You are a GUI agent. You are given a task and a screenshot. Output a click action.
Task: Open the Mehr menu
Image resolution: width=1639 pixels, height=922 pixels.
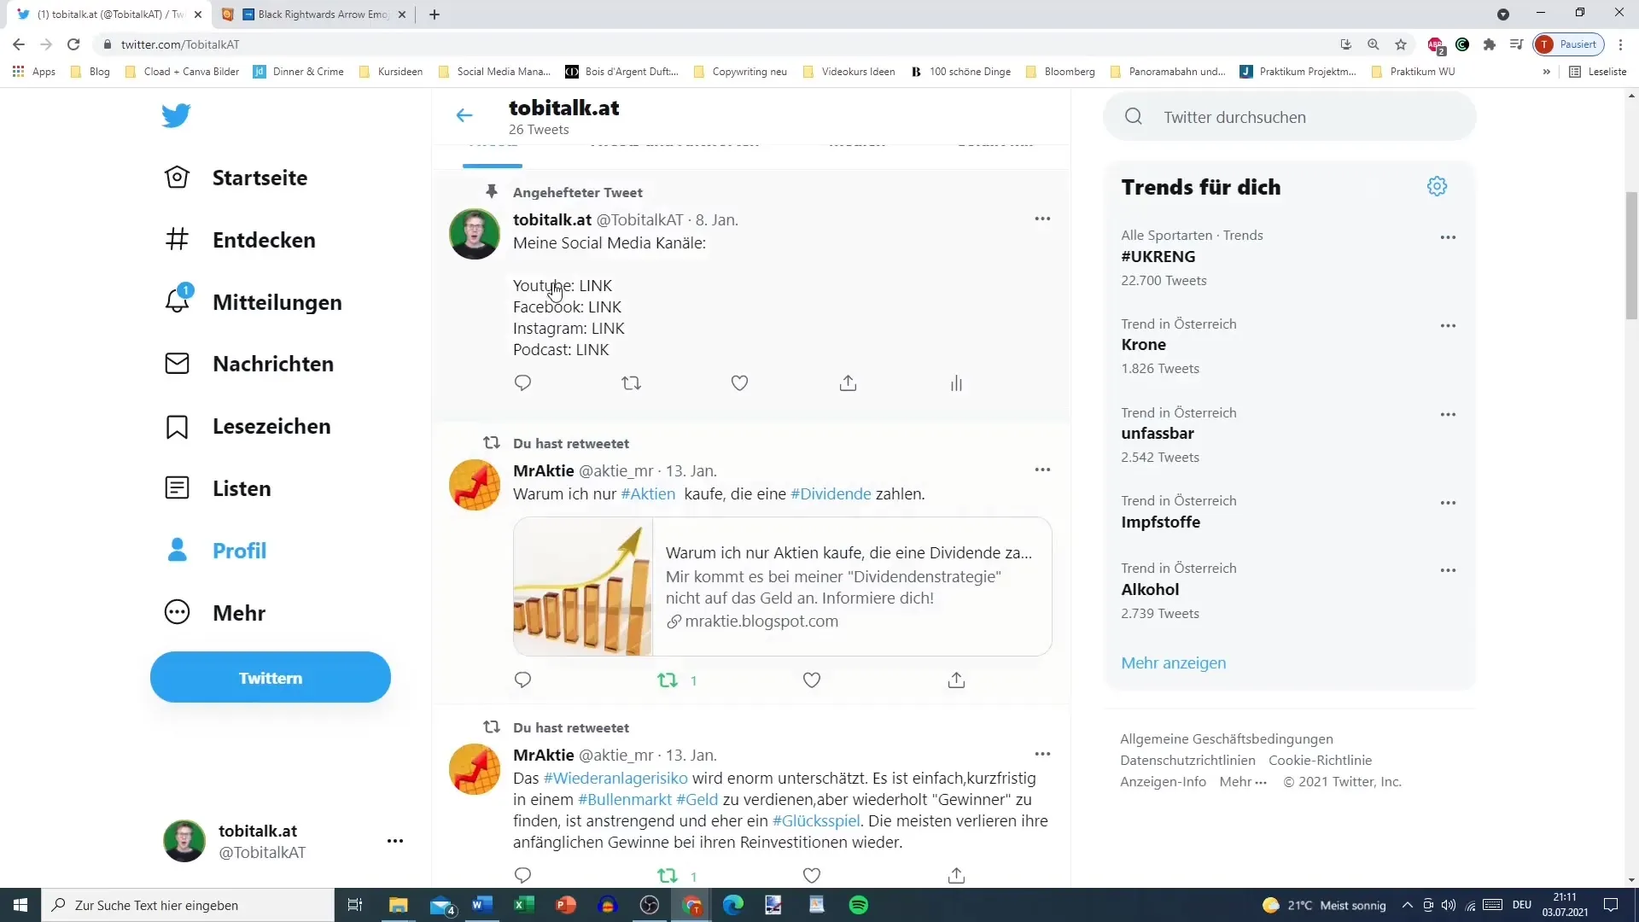coord(215,613)
